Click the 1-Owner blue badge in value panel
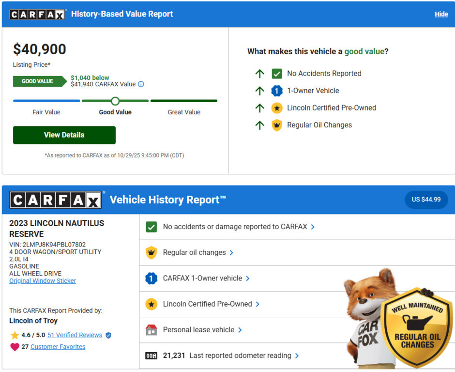Screen dimensions: 455x372 click(x=276, y=91)
